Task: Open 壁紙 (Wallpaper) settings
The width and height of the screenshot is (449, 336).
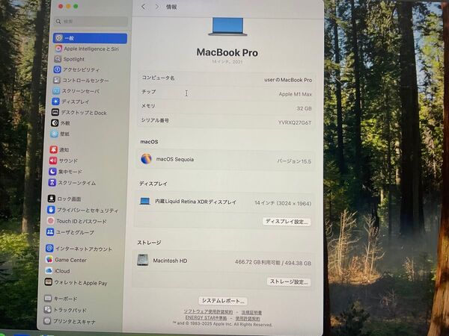Action: pos(60,134)
